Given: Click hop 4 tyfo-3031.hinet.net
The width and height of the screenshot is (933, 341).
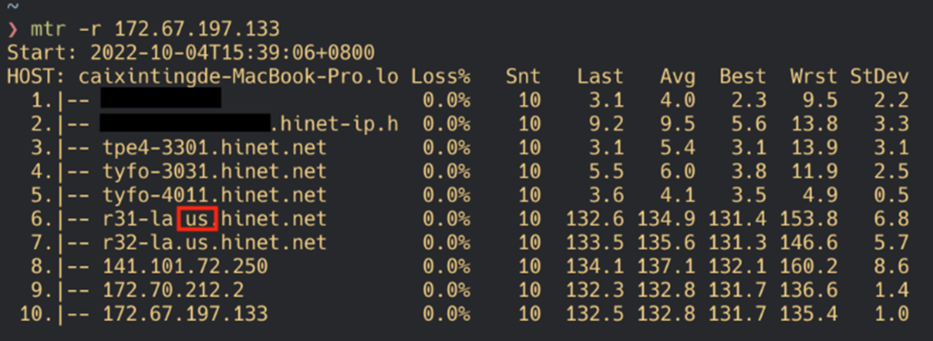Looking at the screenshot, I should [215, 171].
